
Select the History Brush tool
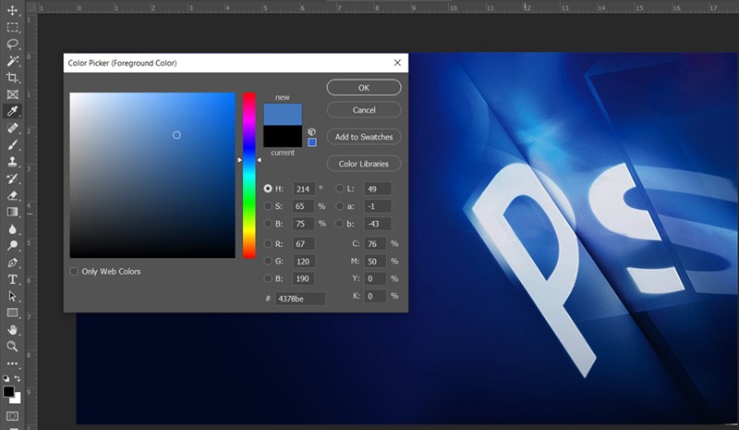[x=12, y=178]
